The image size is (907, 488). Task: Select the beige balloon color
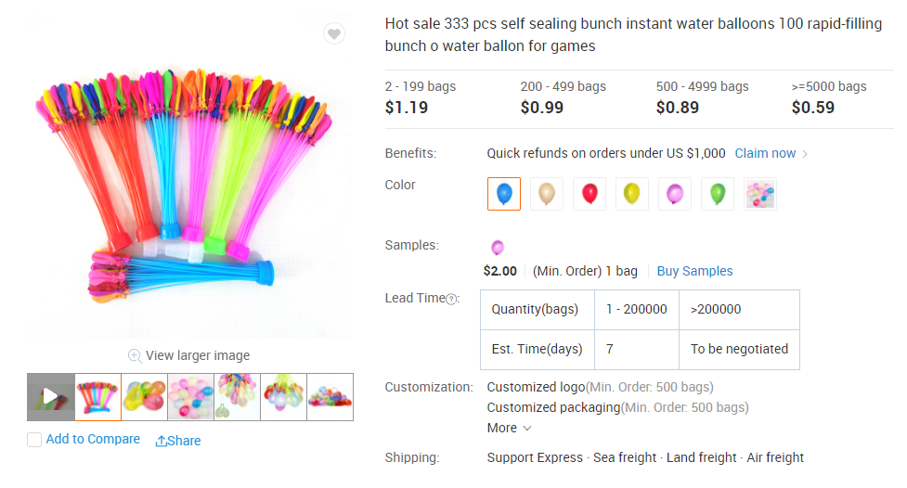click(547, 194)
